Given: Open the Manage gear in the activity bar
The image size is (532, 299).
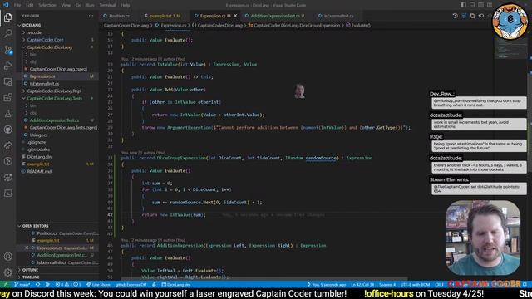Looking at the screenshot, I should point(7,272).
